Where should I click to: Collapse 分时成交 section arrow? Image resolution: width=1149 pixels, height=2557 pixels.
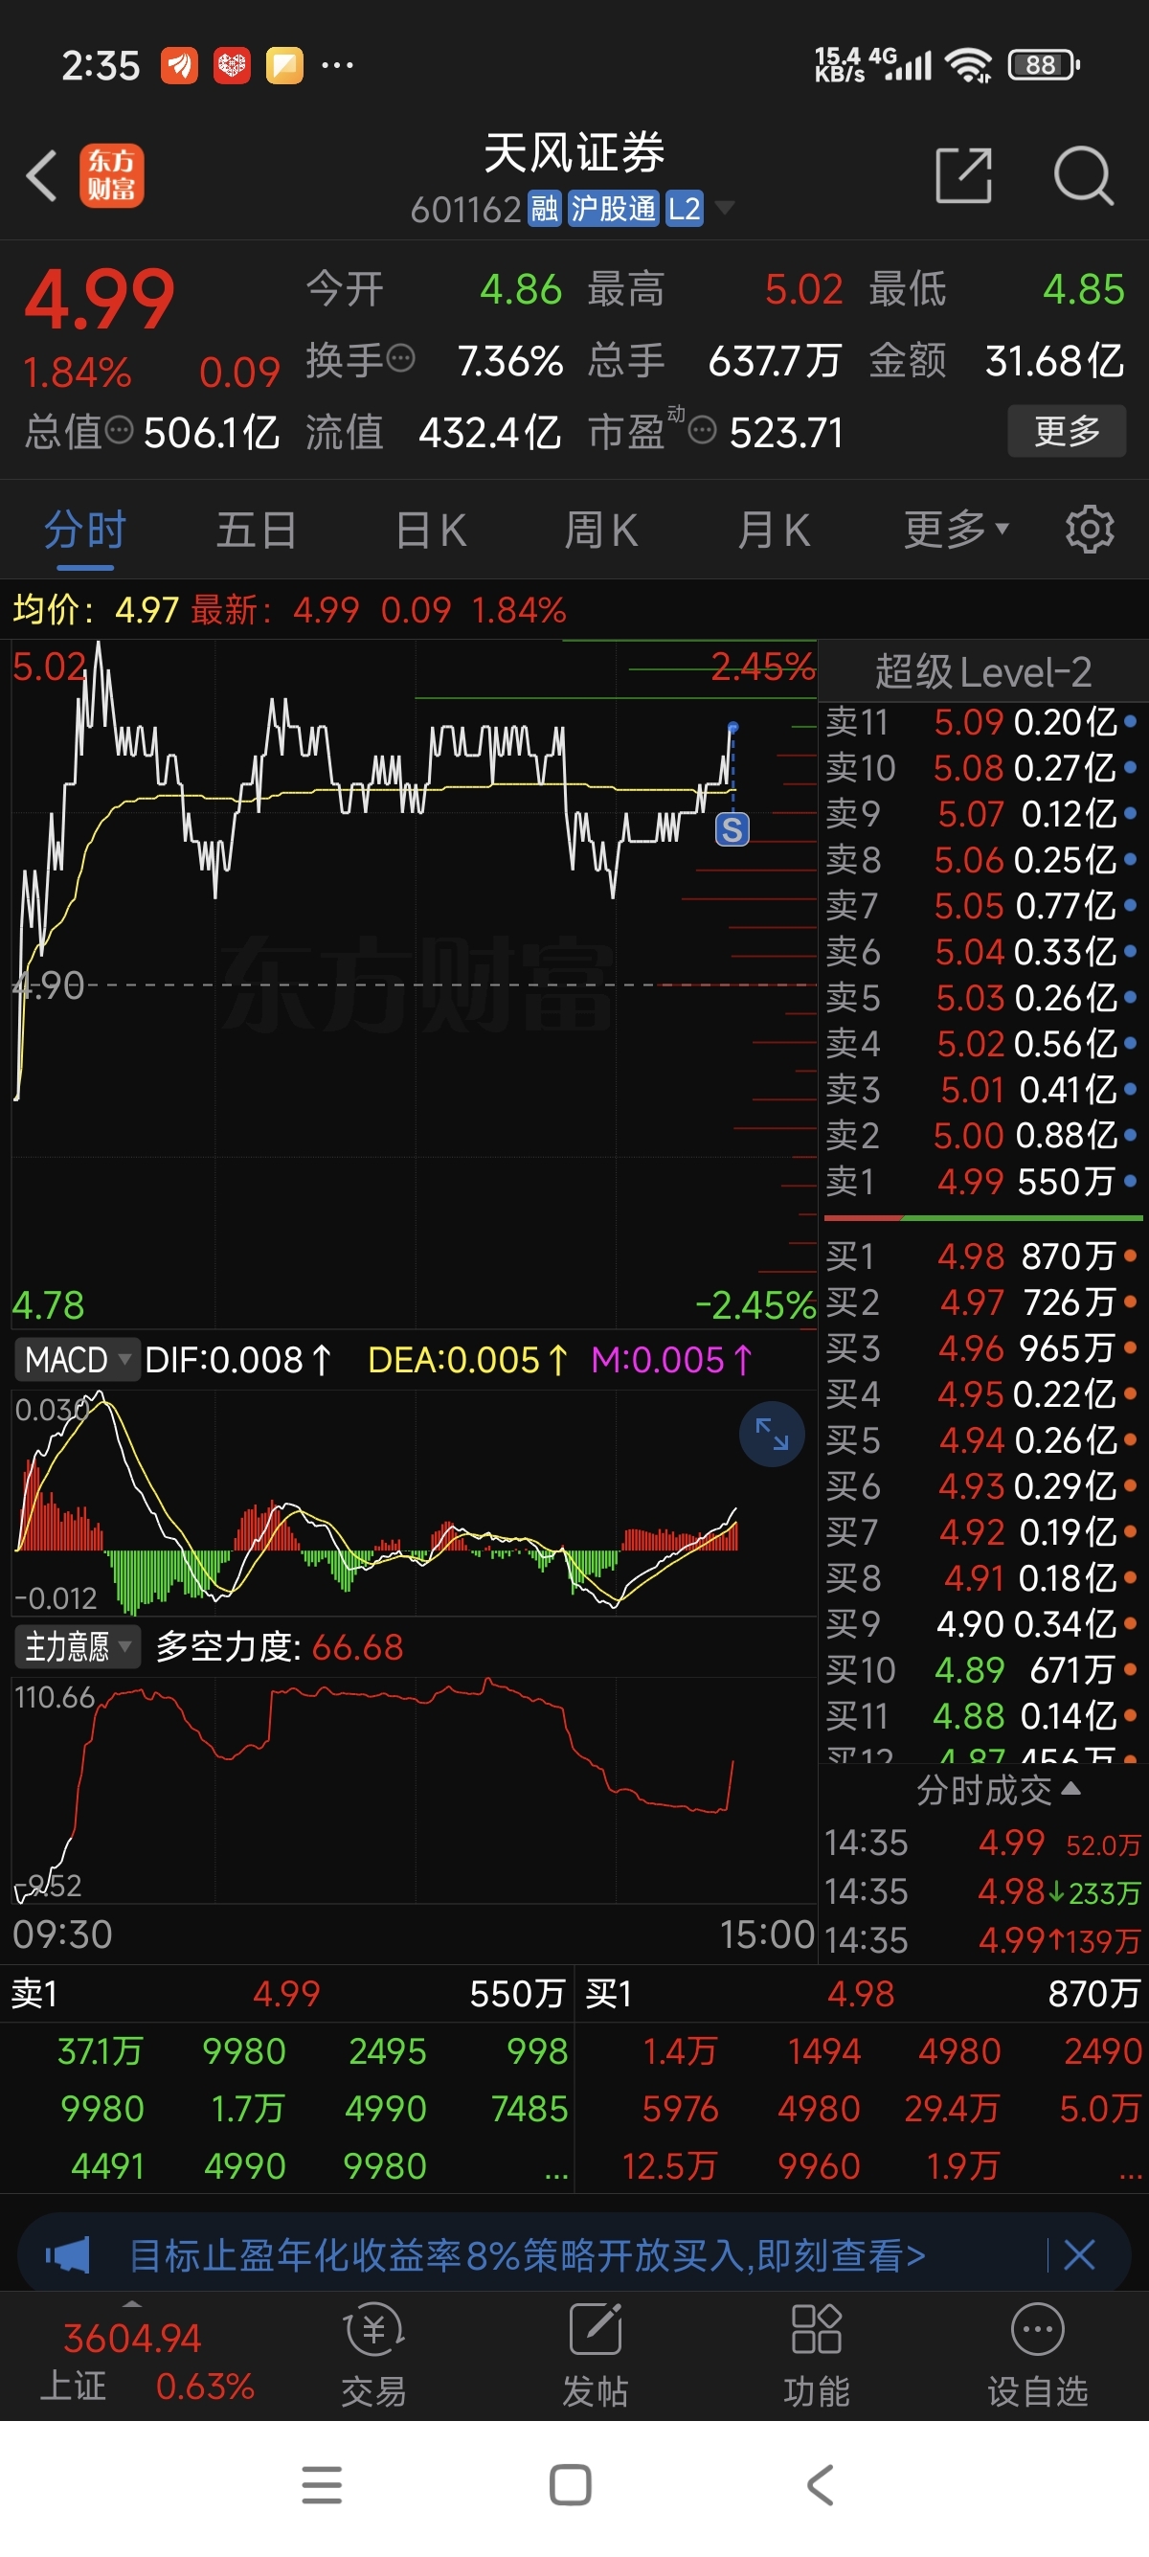click(1071, 1789)
